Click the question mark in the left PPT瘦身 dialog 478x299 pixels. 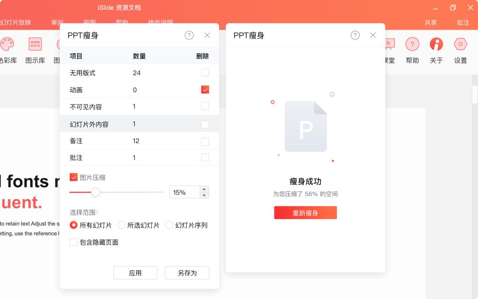click(x=189, y=35)
